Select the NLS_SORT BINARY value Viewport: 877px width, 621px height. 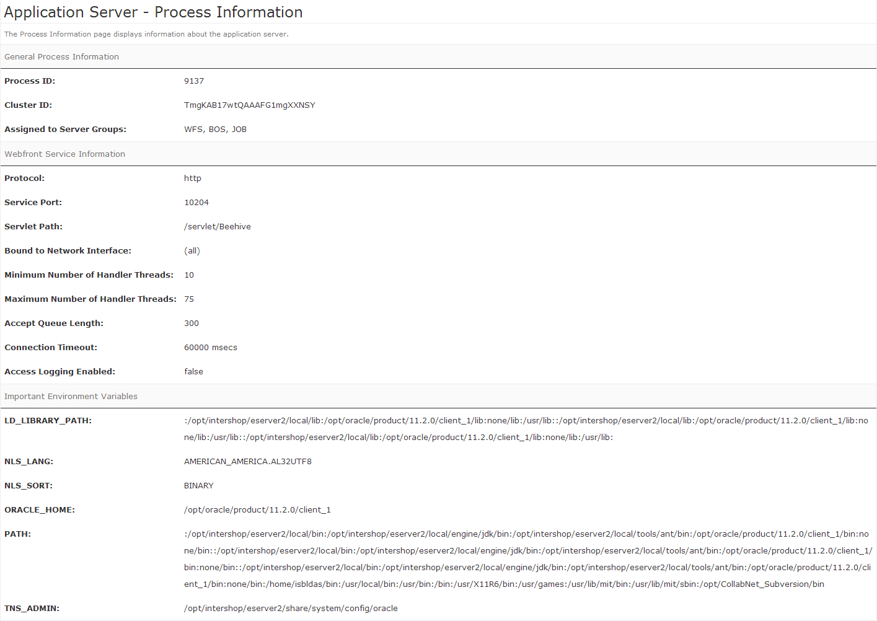(198, 485)
